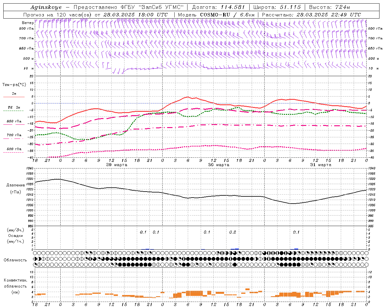Click '500 гПа' entry in temperature legend

14,149
